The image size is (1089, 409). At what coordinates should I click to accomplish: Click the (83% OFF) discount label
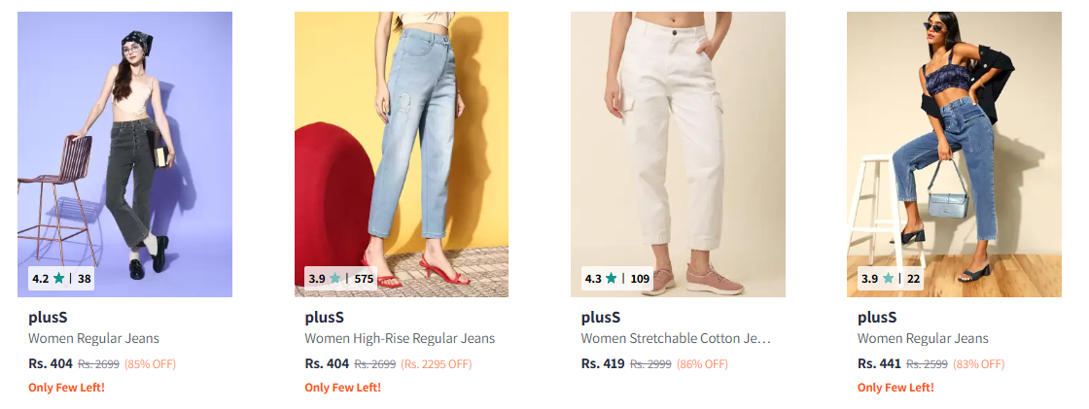978,365
